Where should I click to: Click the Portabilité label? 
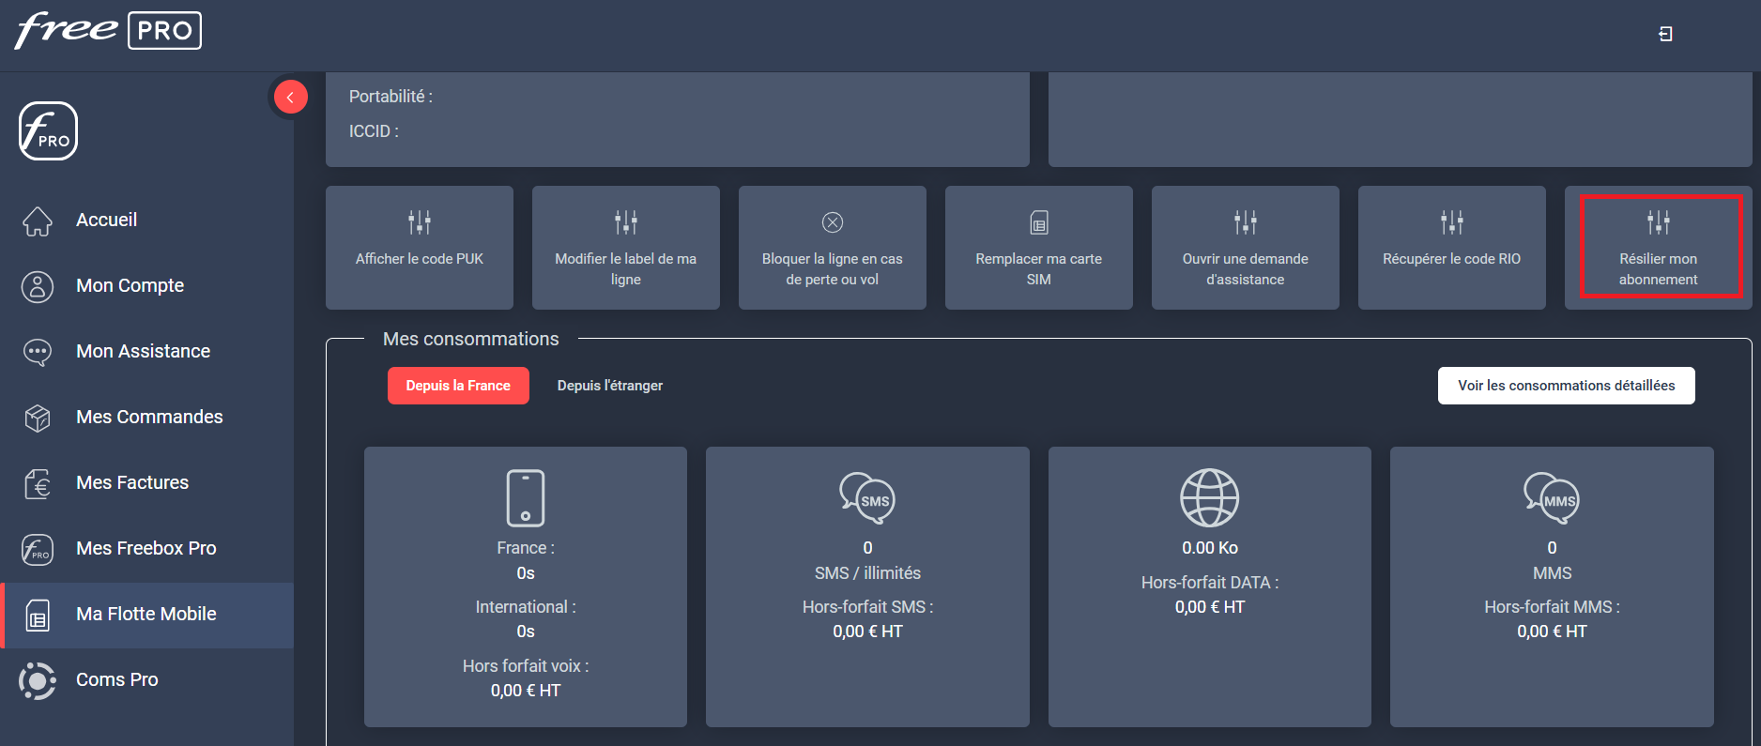(x=390, y=97)
